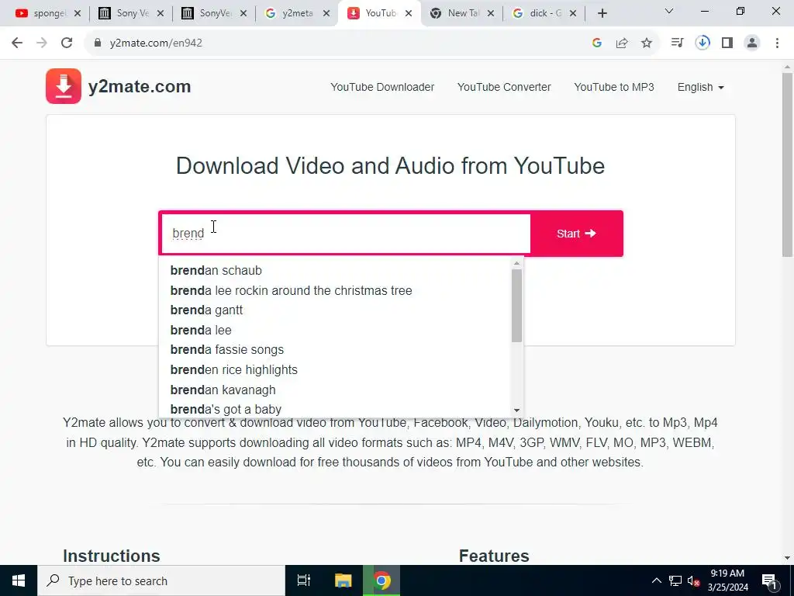Share this page via the share icon
Image resolution: width=794 pixels, height=596 pixels.
pos(622,43)
